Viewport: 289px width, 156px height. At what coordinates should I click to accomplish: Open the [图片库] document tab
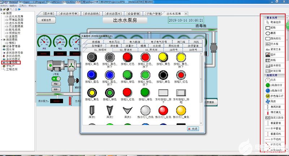click(x=48, y=14)
